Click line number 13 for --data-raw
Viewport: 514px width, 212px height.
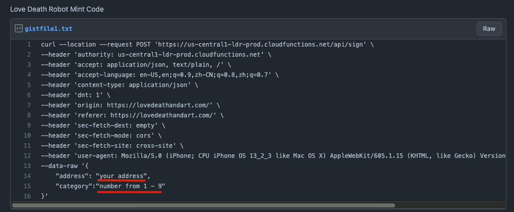coord(27,166)
